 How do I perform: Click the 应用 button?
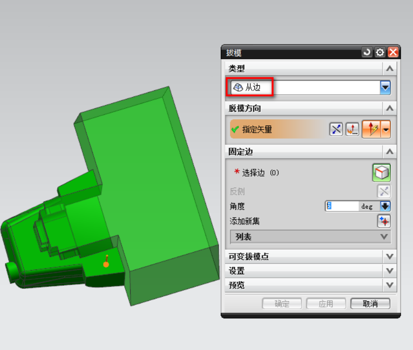tap(326, 303)
